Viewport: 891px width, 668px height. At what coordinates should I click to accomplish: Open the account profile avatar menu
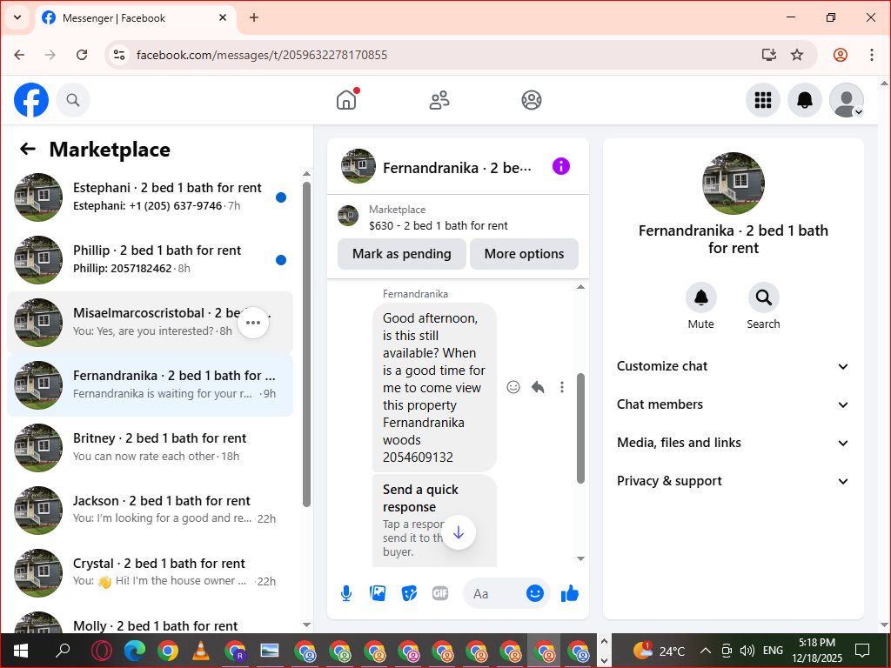[847, 100]
